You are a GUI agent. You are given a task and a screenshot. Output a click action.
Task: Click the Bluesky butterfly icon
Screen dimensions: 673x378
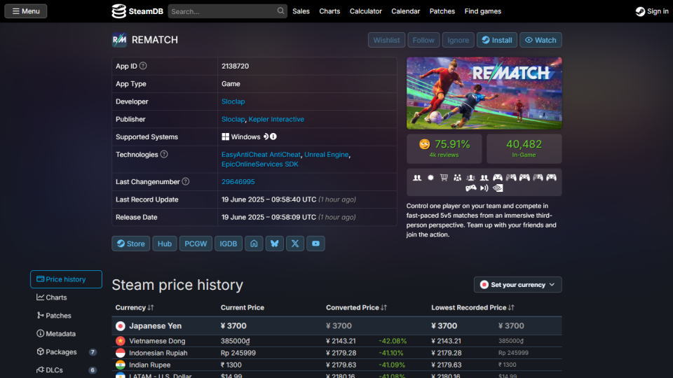tap(275, 244)
